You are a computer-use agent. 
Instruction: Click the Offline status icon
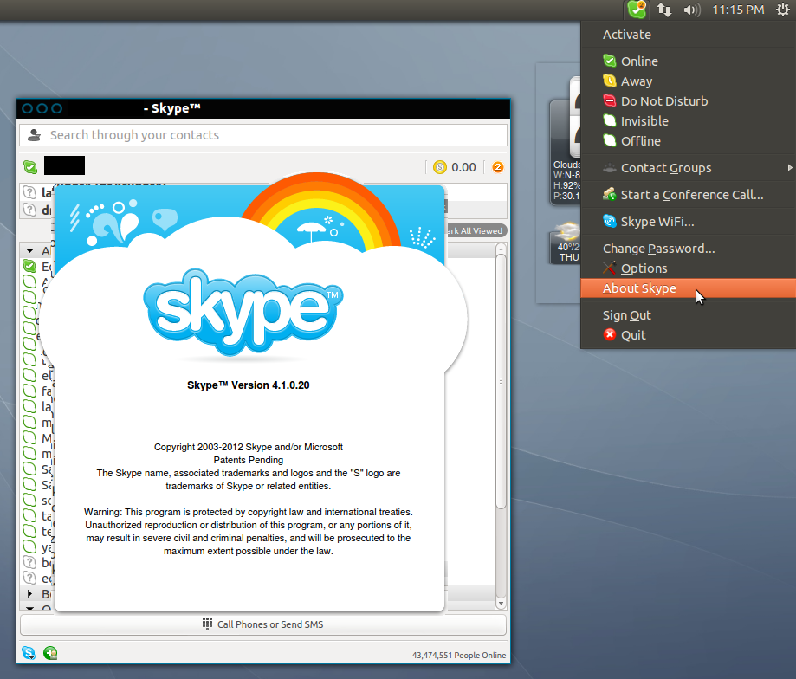pos(609,140)
